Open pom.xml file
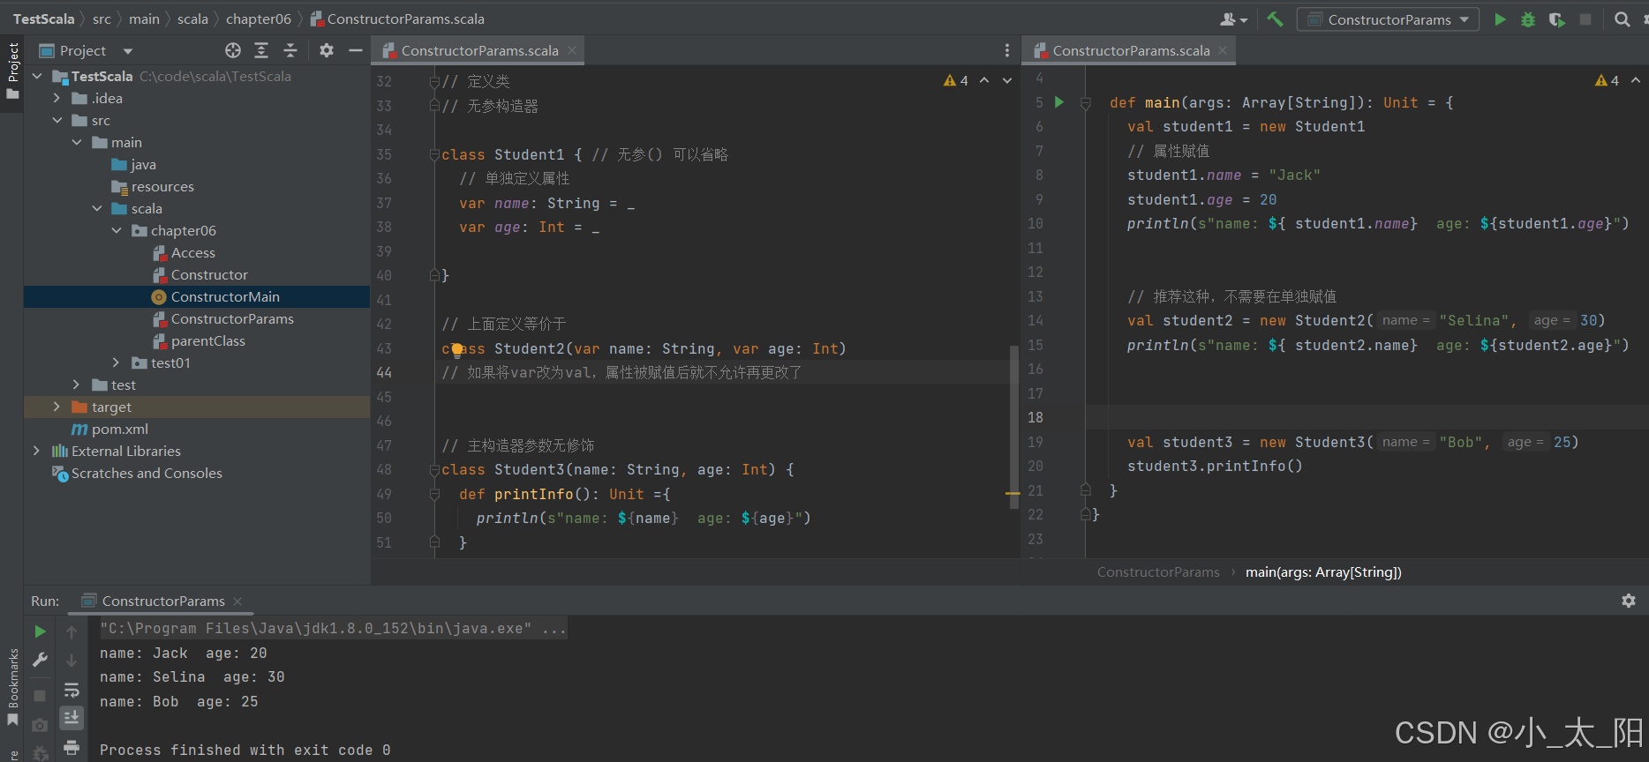 pos(119,430)
